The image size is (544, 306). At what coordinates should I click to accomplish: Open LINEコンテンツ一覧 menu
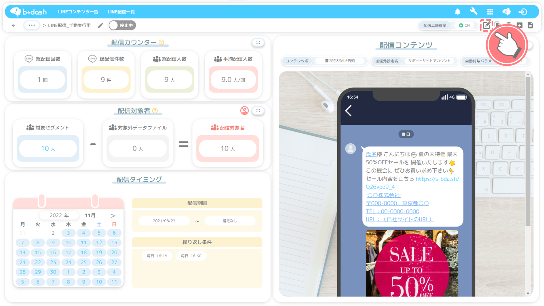point(78,12)
